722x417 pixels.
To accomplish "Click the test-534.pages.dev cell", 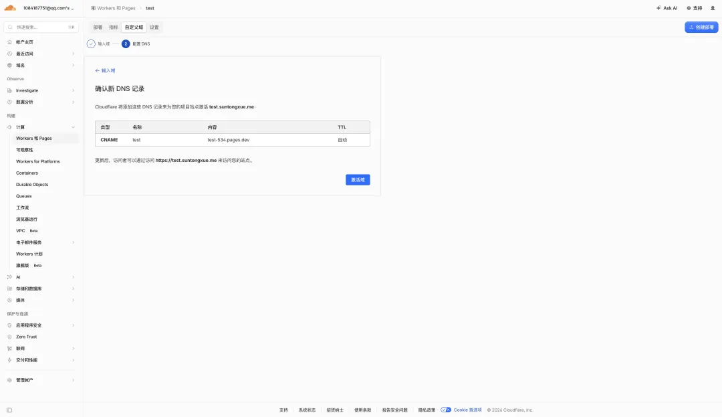I will click(x=229, y=140).
